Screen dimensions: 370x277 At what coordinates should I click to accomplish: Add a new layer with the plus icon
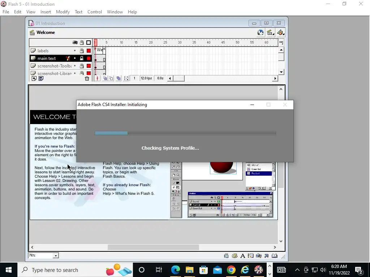coord(34,78)
